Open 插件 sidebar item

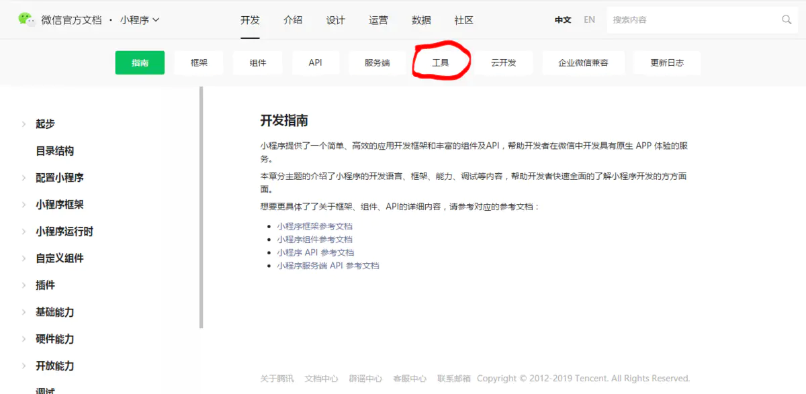[x=45, y=285]
